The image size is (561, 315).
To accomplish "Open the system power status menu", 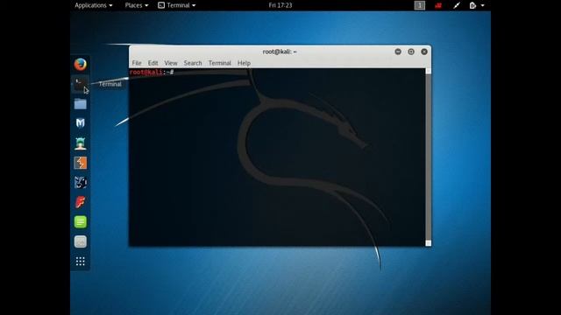I will 477,5.
